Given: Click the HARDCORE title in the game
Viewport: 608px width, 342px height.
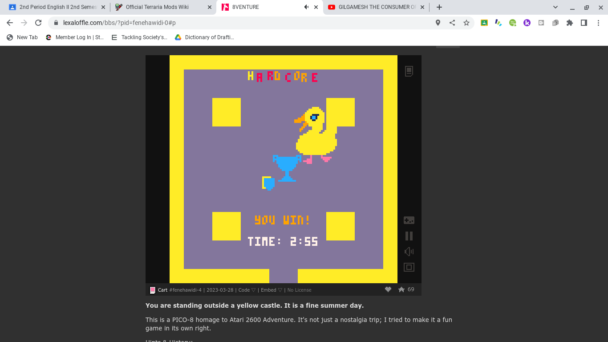Looking at the screenshot, I should click(x=283, y=77).
